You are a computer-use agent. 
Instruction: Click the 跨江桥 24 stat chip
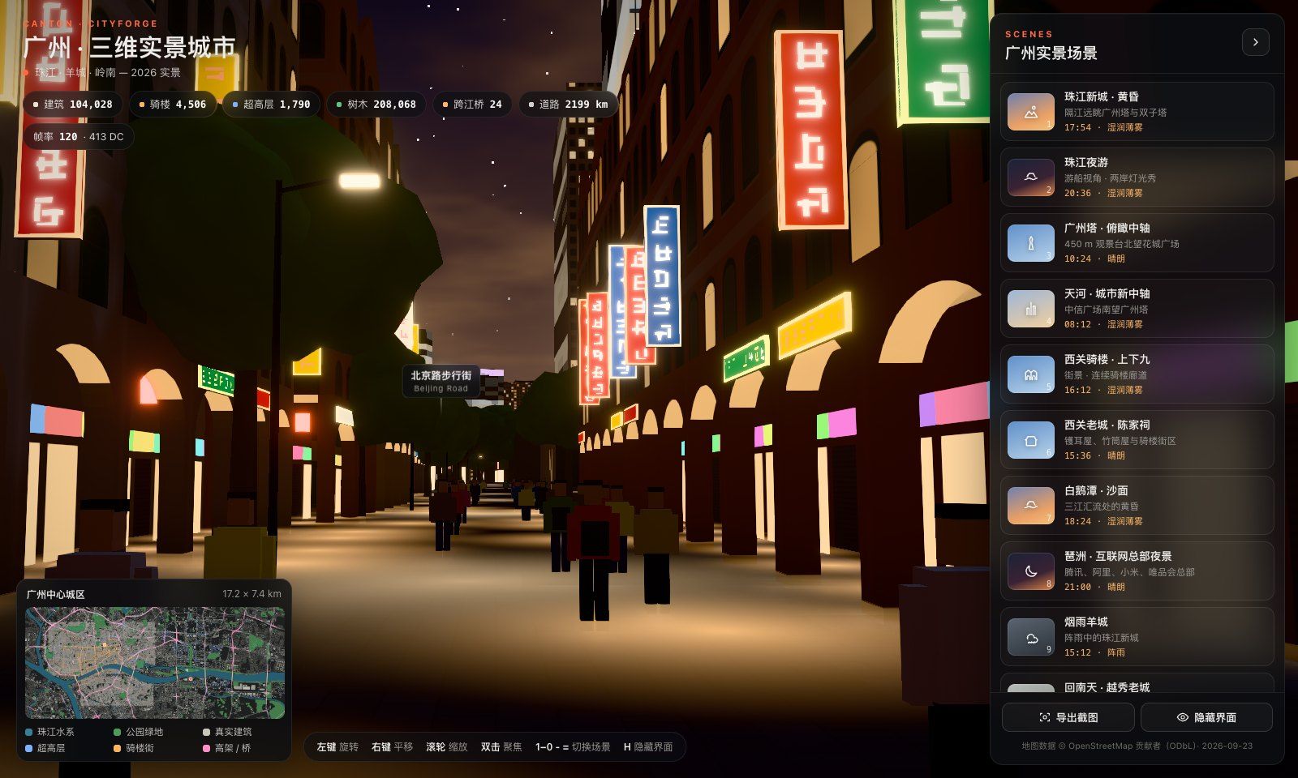(472, 105)
